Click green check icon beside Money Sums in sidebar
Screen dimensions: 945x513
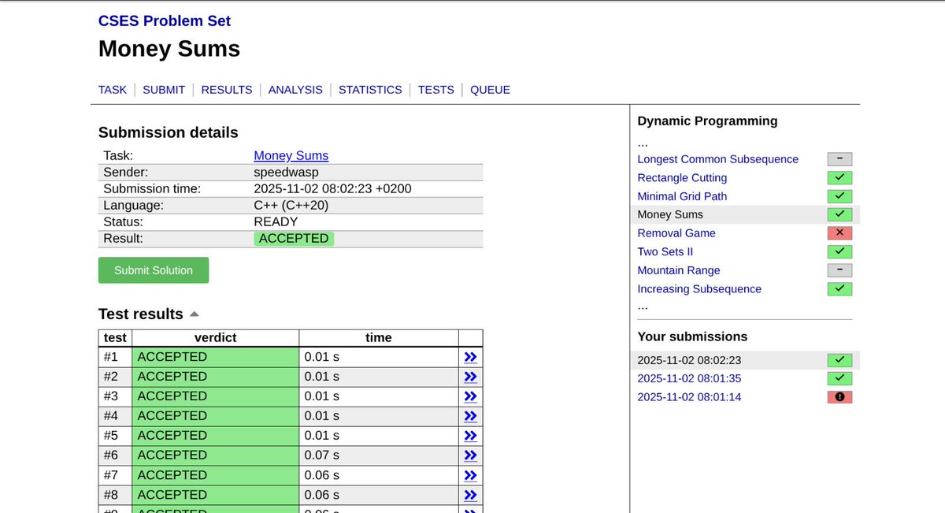point(839,214)
